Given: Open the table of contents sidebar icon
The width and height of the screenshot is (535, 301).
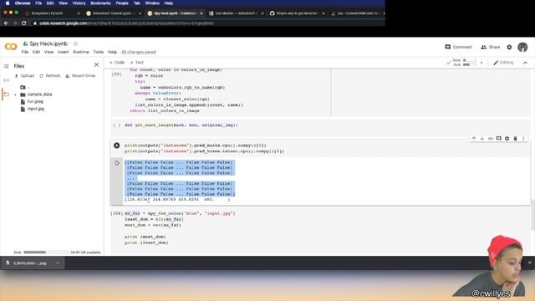Looking at the screenshot, I should pyautogui.click(x=6, y=66).
